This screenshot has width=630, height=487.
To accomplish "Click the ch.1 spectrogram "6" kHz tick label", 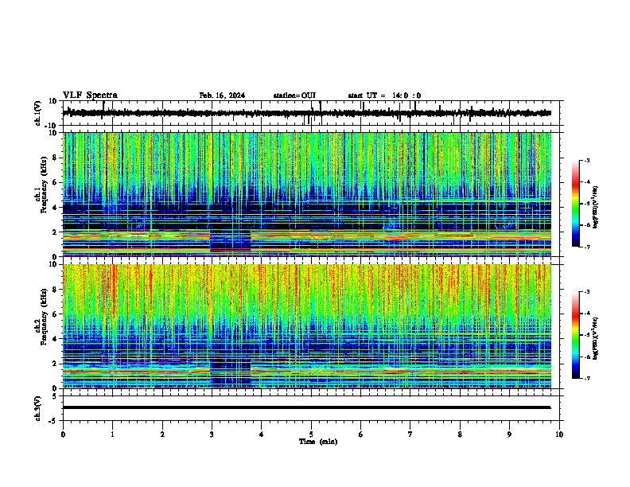I will pyautogui.click(x=55, y=182).
